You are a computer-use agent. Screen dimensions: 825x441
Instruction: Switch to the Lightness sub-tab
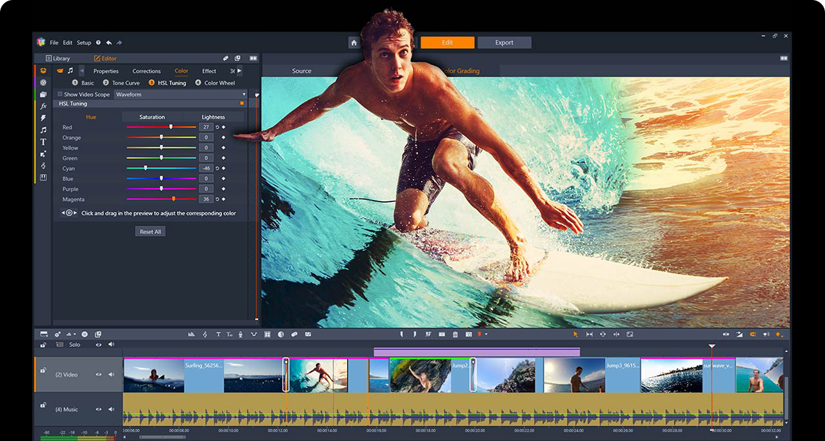click(x=213, y=117)
